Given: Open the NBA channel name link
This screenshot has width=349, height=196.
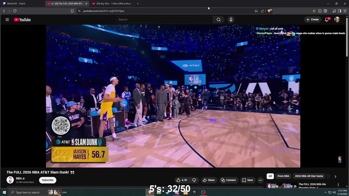Looking at the screenshot, I should click(x=19, y=179).
